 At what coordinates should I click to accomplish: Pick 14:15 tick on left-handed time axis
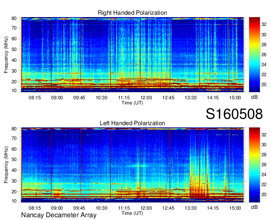pyautogui.click(x=213, y=208)
